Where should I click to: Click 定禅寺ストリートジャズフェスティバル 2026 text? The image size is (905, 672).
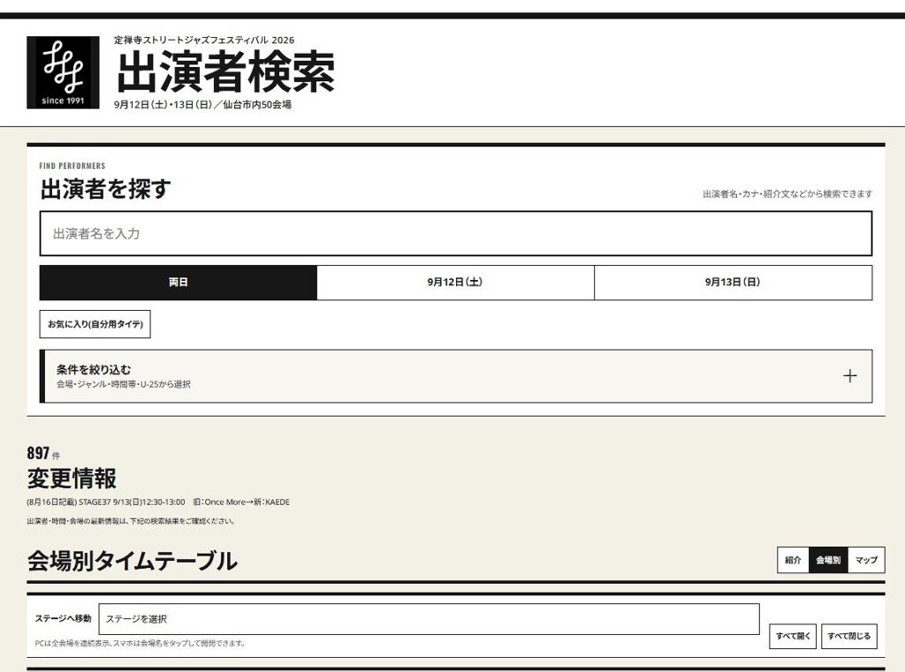204,40
